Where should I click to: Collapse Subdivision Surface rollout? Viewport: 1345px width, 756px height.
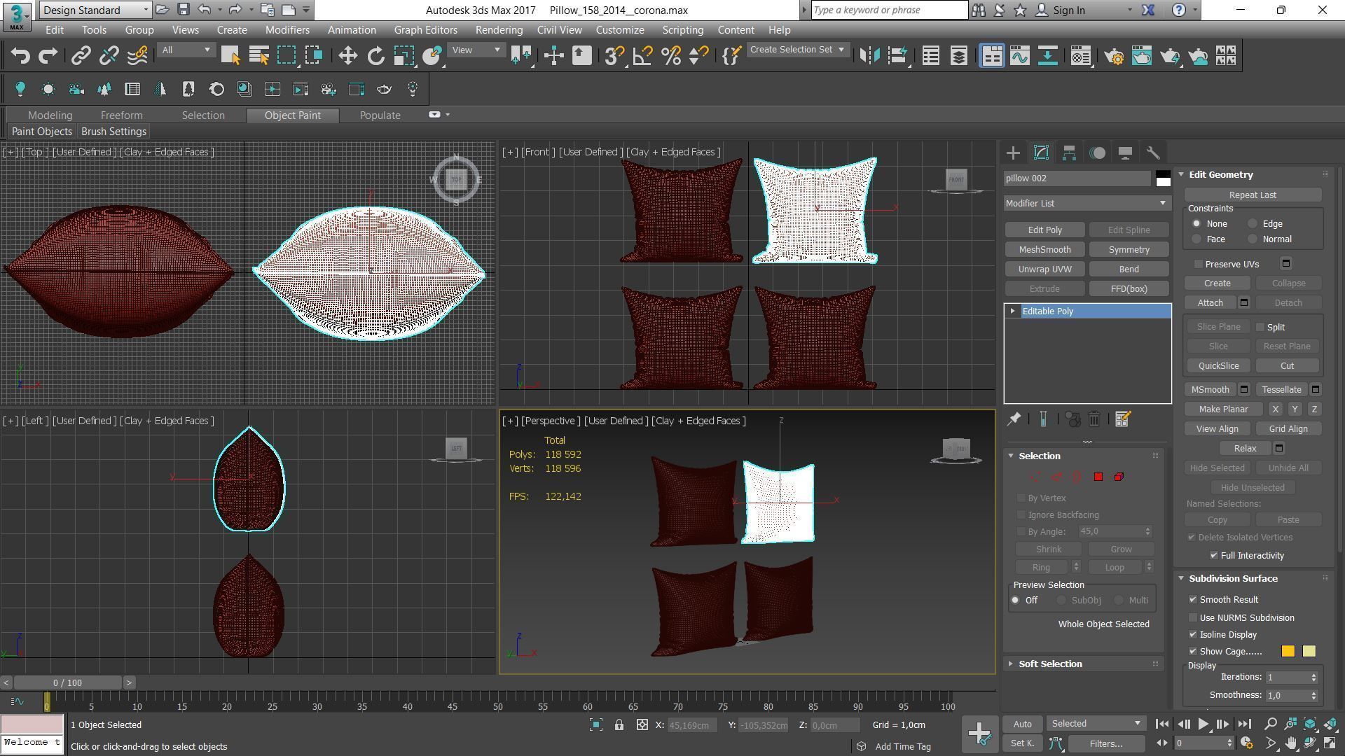tap(1232, 578)
